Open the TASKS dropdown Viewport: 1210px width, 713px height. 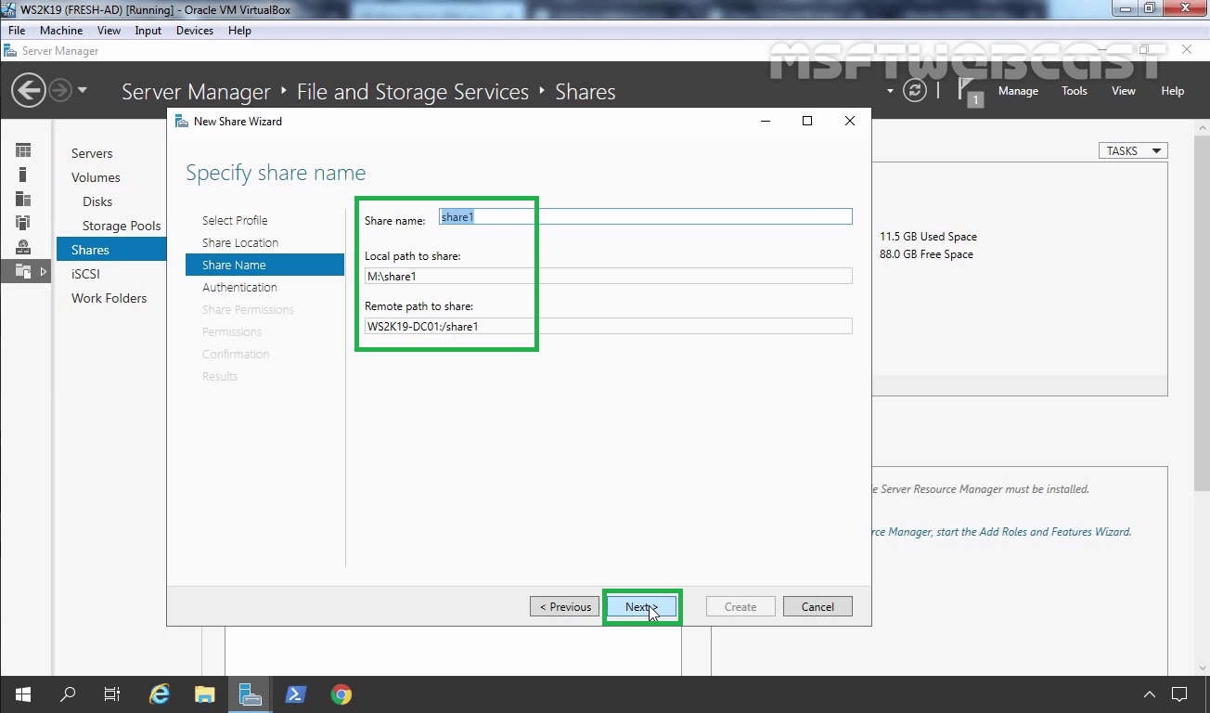point(1132,149)
